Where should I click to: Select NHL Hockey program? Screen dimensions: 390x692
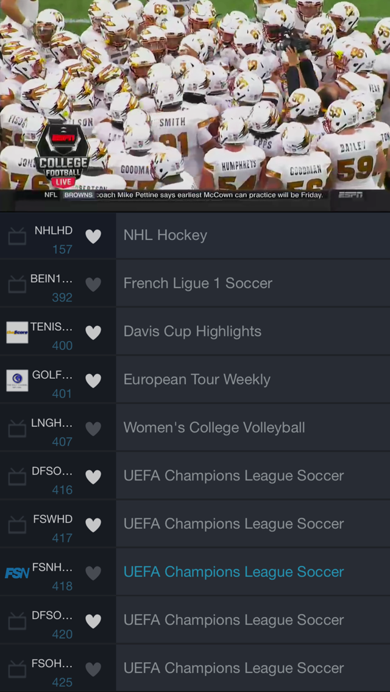[x=252, y=236]
